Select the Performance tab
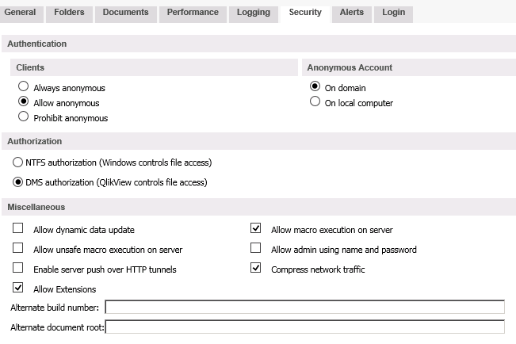Viewport: 516px width, 344px height. [193, 12]
